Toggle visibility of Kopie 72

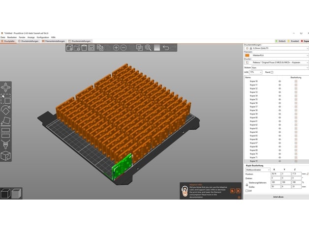click(279, 161)
